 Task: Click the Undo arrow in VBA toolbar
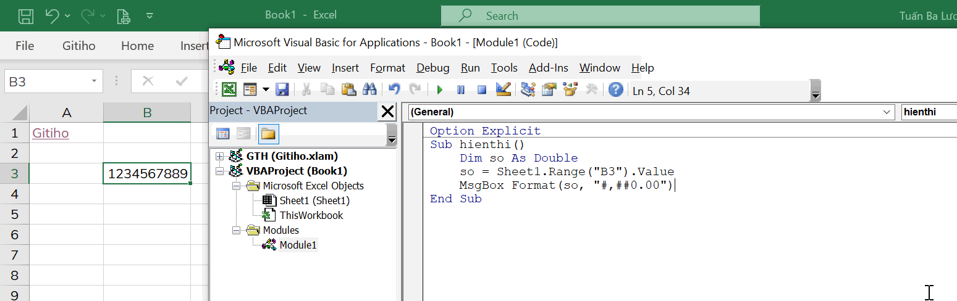pos(395,90)
